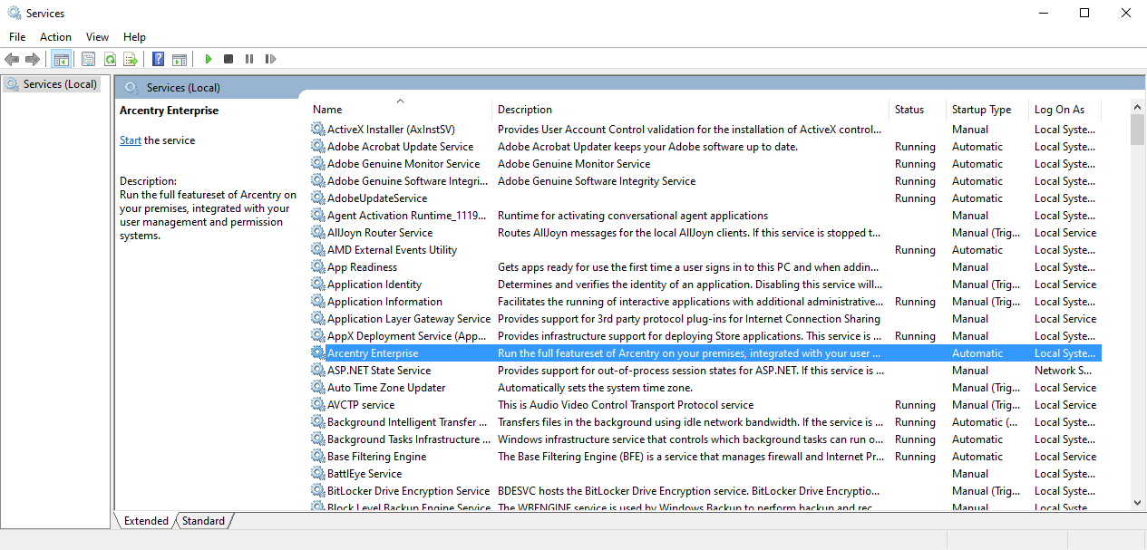Select Background Intelligent Transfer service

point(705,422)
